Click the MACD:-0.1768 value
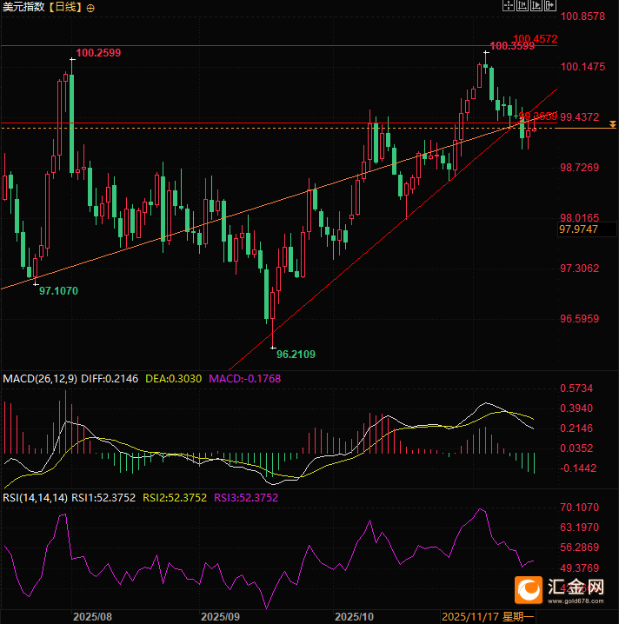 coord(245,379)
